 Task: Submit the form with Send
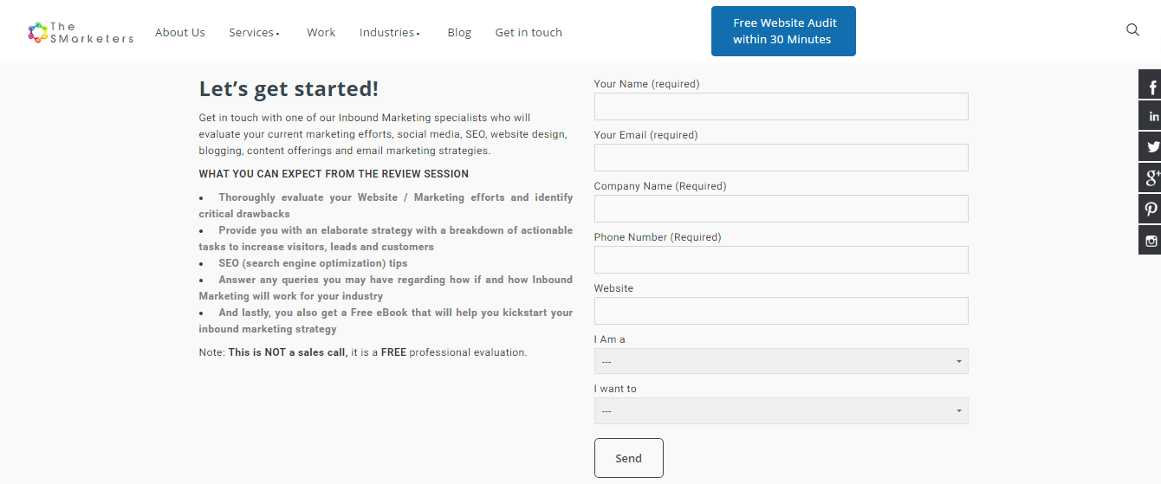[x=629, y=458]
